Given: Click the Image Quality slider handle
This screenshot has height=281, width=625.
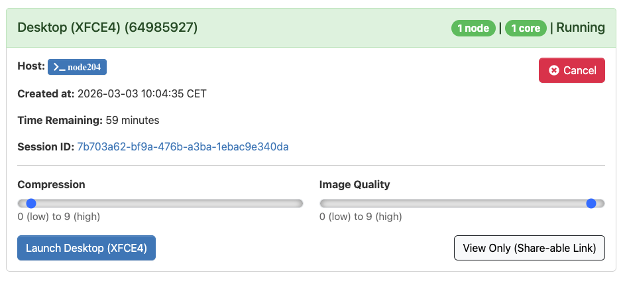Looking at the screenshot, I should tap(591, 203).
